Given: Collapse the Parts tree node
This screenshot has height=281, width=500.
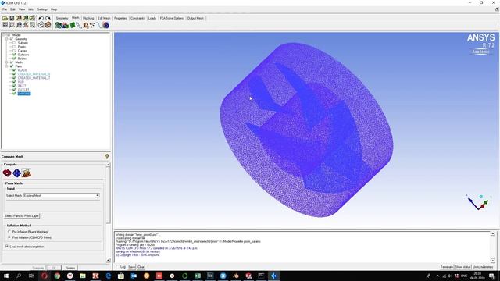Looking at the screenshot, I should 7,66.
